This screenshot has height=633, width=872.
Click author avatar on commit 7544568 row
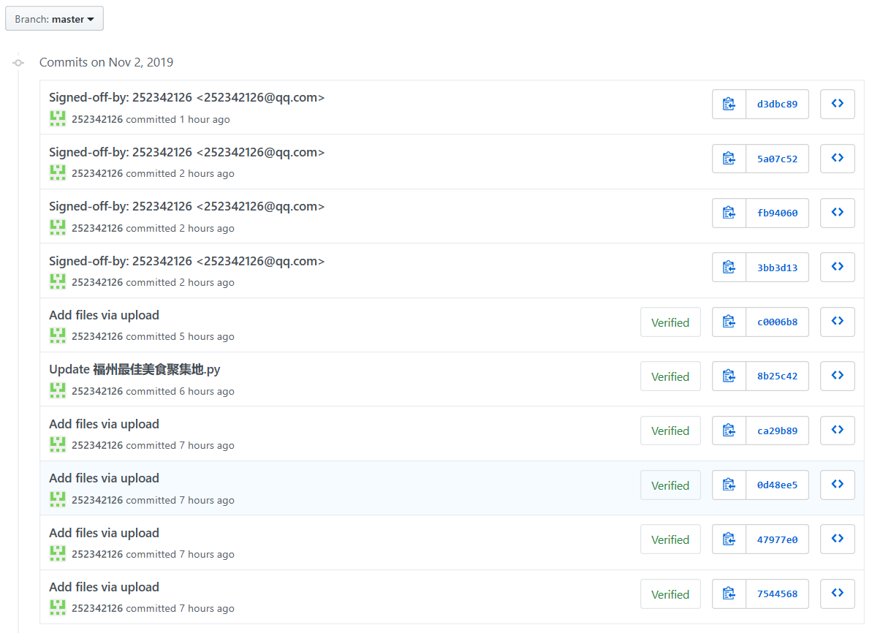(x=57, y=607)
